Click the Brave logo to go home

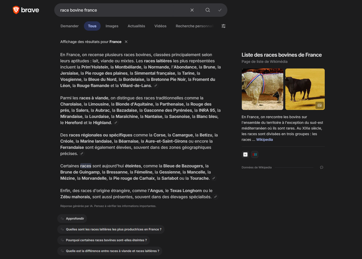coord(26,10)
